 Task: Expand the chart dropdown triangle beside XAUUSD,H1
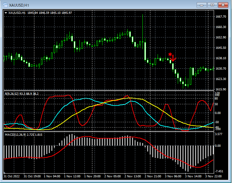click(6, 13)
